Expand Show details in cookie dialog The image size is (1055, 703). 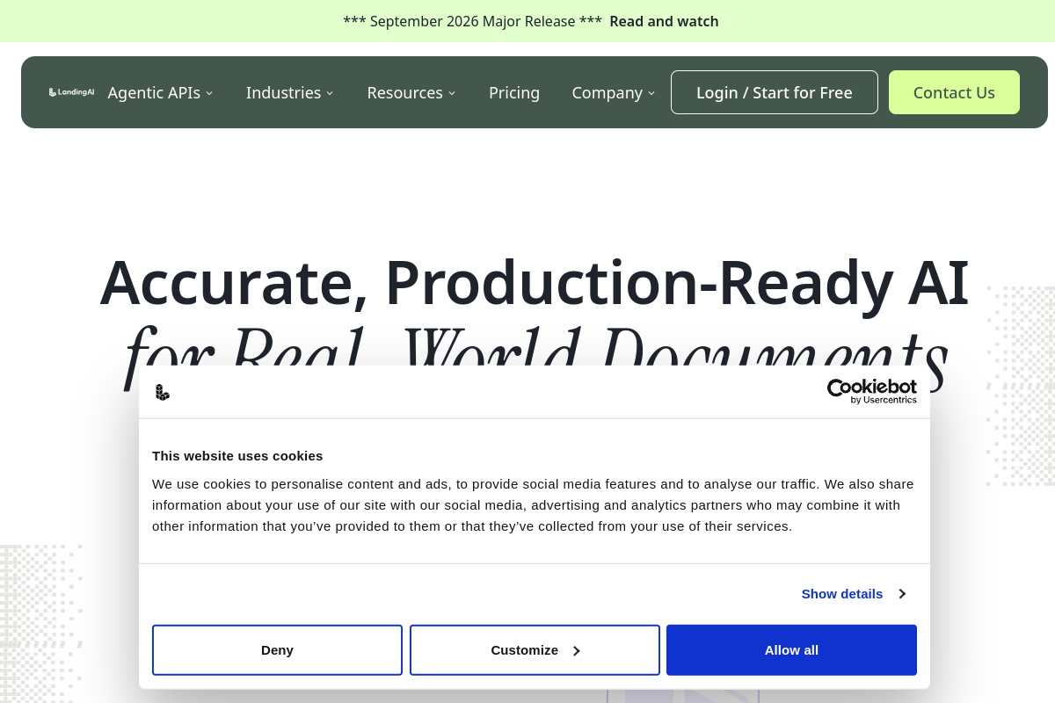pyautogui.click(x=853, y=593)
